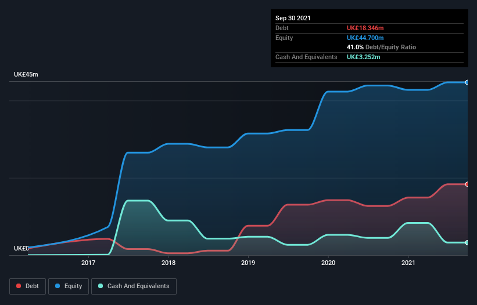Select the Cash endpoint marker on the chart
477x305 pixels.
467,242
